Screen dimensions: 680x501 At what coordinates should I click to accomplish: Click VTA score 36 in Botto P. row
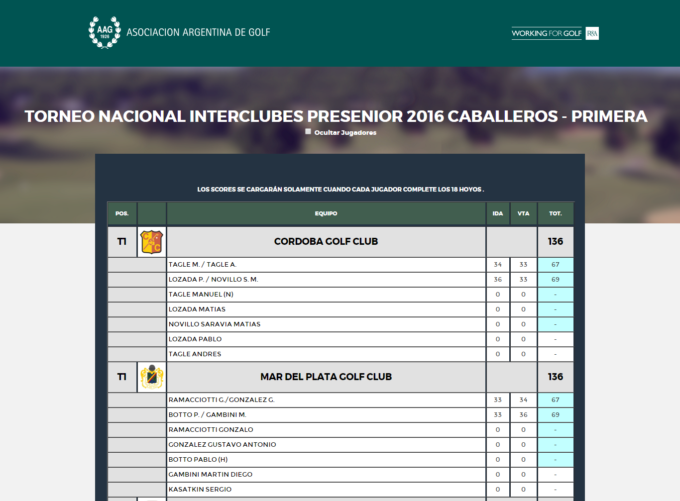[523, 415]
